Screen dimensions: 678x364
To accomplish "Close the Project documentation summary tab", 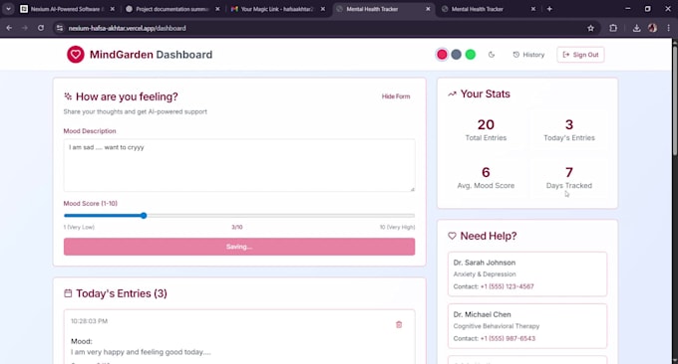I will [x=217, y=9].
